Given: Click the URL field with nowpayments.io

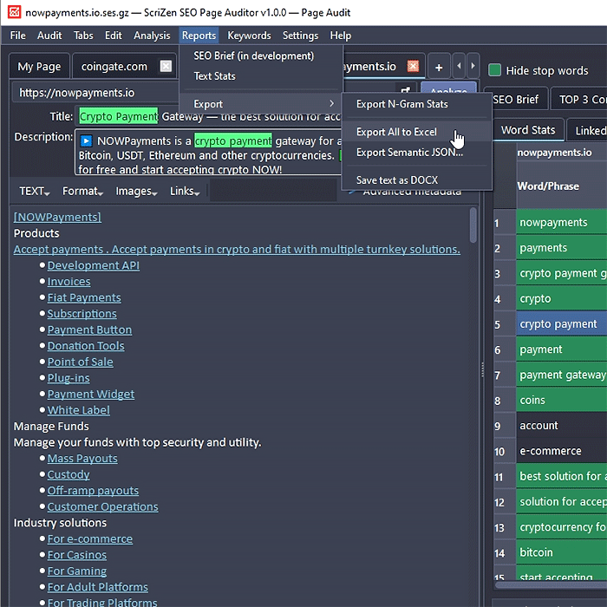Looking at the screenshot, I should click(97, 93).
